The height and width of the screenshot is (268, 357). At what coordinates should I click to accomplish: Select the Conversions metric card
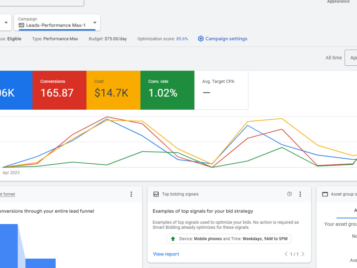click(x=59, y=90)
